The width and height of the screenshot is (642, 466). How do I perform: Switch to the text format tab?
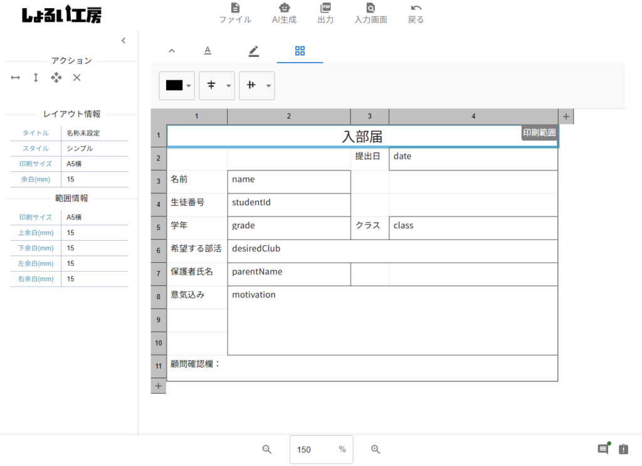(208, 51)
